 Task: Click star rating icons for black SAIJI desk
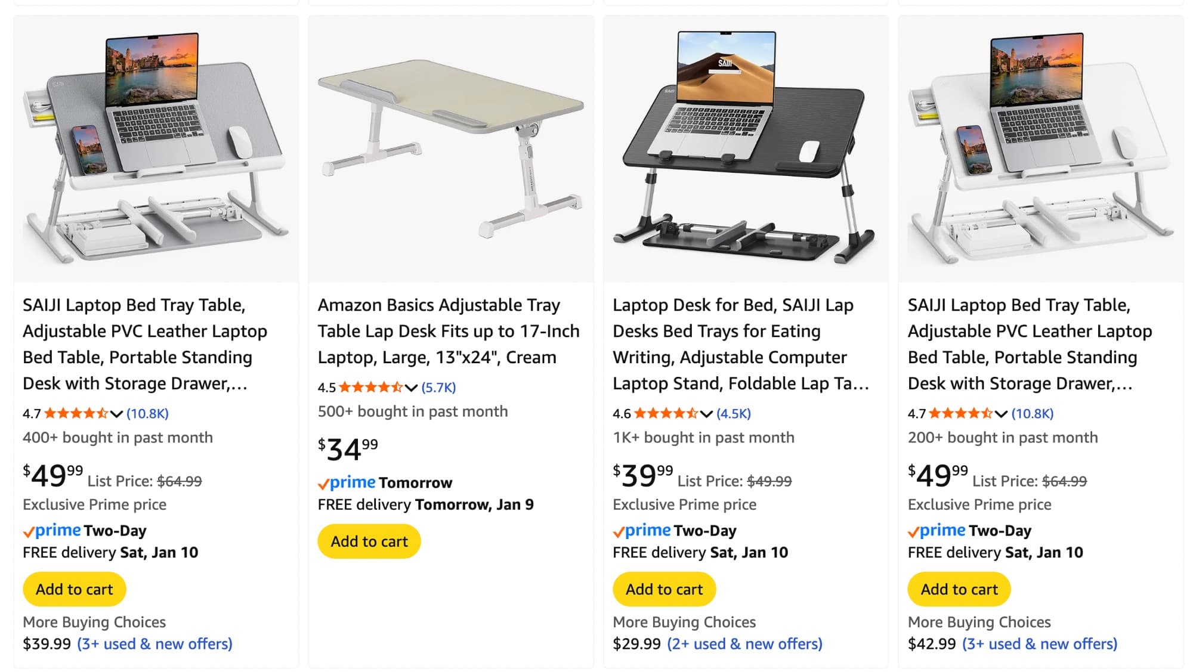[665, 414]
